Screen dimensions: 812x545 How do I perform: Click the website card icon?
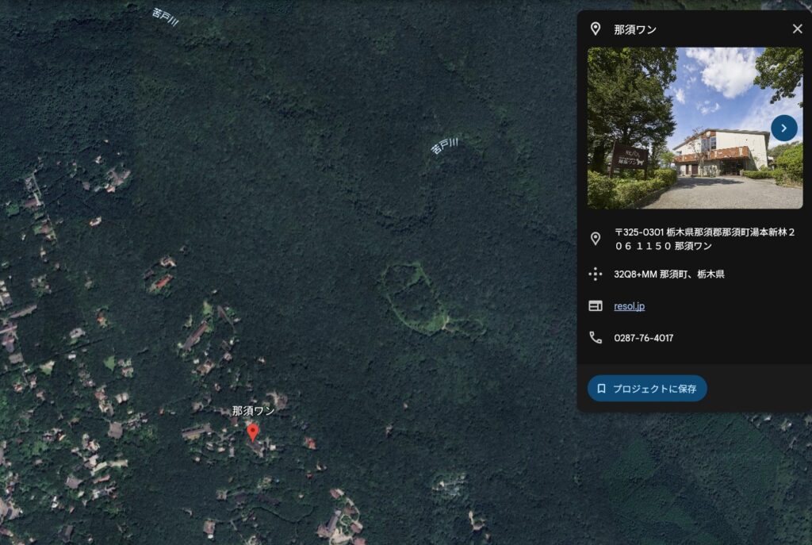pyautogui.click(x=596, y=306)
